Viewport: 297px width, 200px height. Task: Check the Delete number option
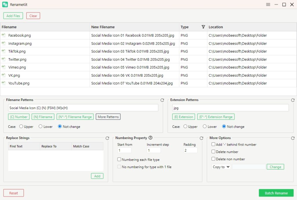coord(213,152)
